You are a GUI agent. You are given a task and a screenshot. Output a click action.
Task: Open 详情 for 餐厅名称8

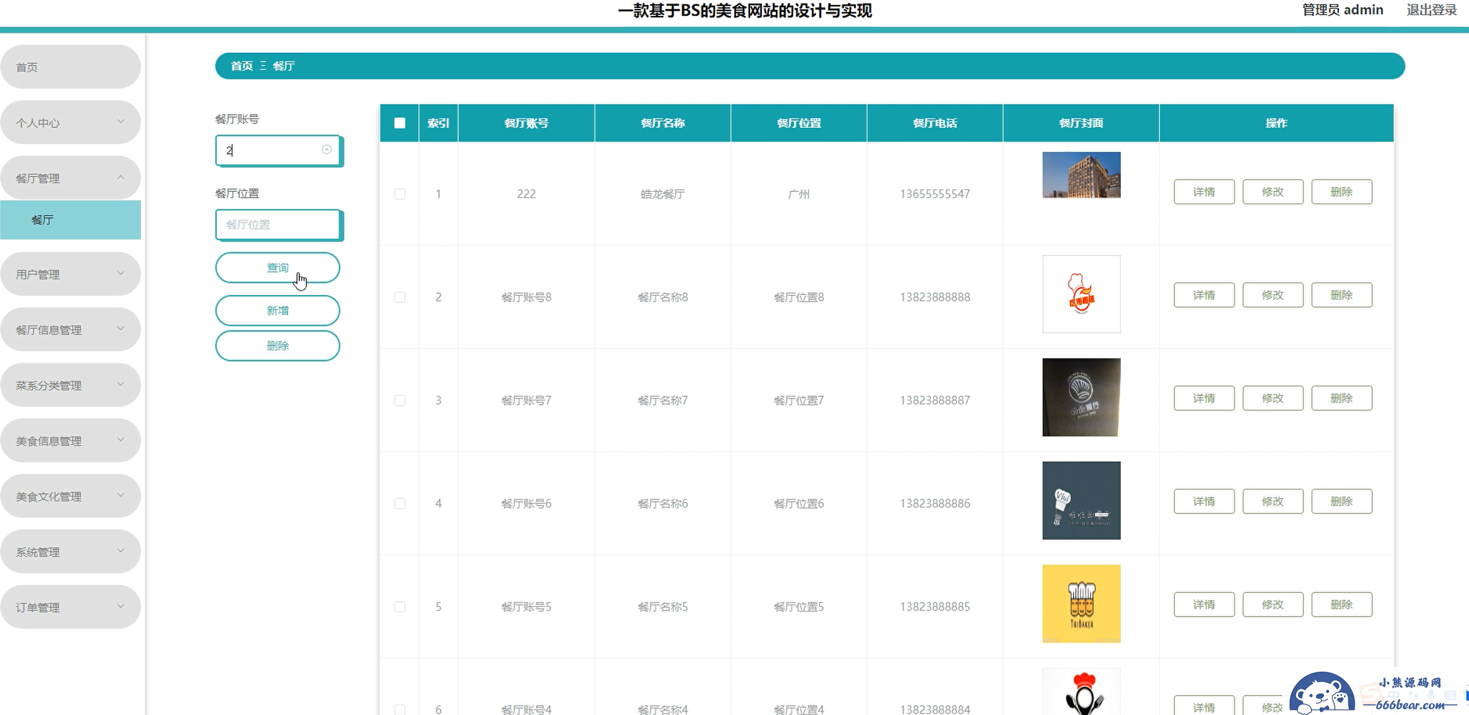click(1204, 295)
